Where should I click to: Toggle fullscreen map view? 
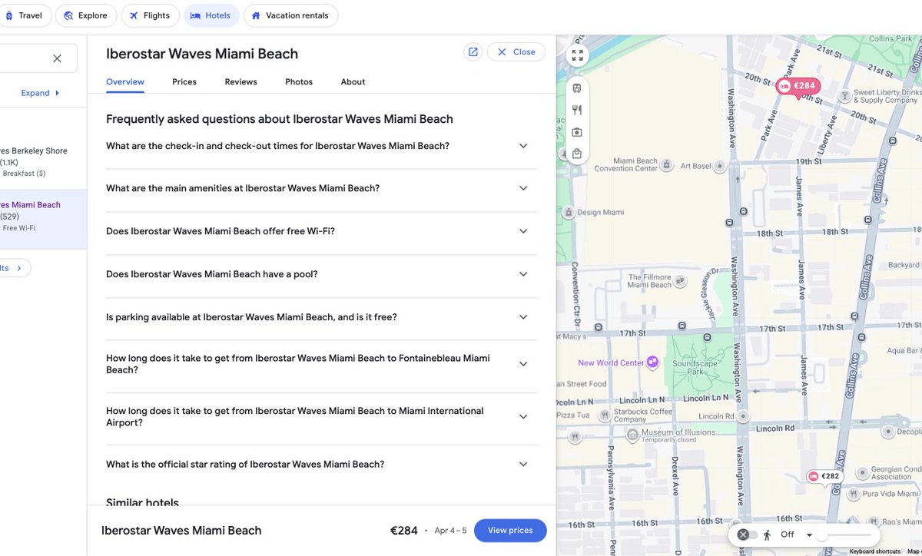[578, 55]
